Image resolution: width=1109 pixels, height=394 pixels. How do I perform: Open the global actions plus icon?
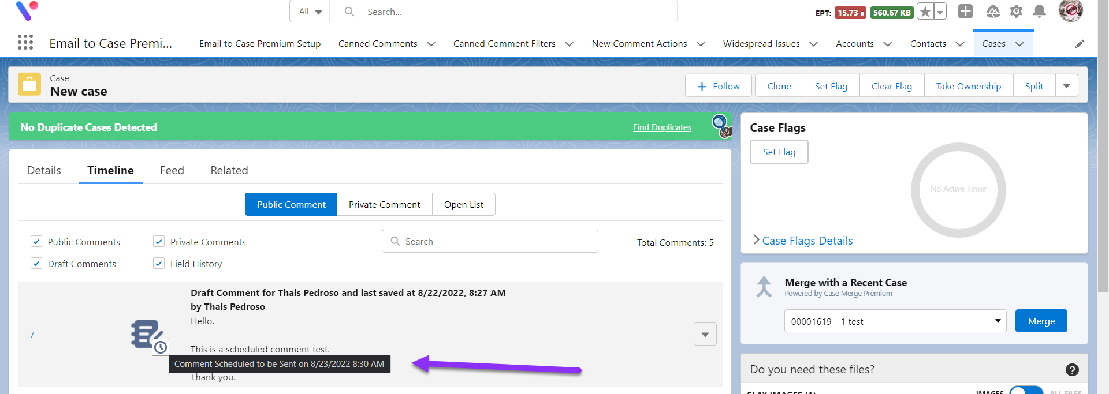[x=965, y=11]
